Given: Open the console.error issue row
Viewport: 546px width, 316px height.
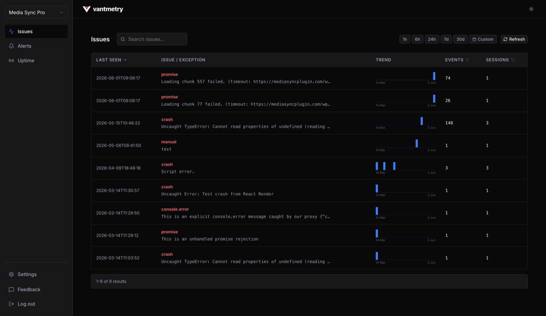Looking at the screenshot, I should click(309, 213).
